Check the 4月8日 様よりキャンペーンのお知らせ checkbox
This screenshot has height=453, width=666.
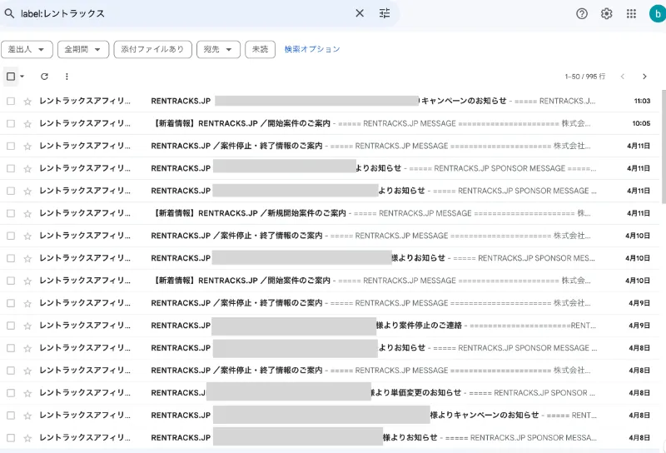coord(11,416)
